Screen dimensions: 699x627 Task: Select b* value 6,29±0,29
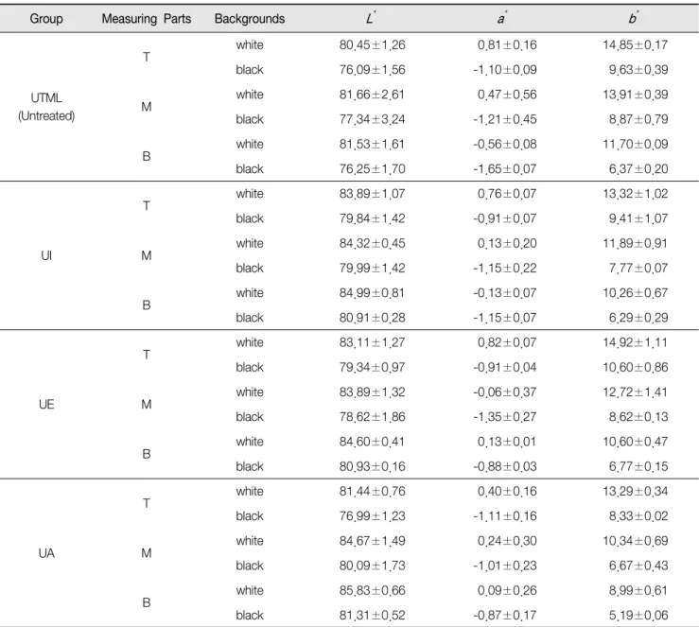point(638,318)
